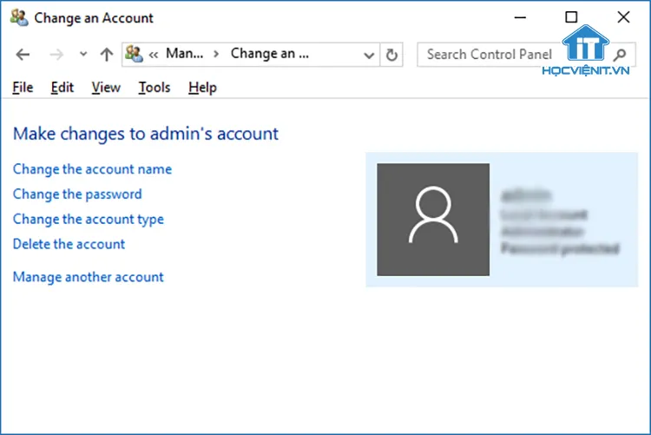
Task: Open the View menu
Action: (106, 88)
